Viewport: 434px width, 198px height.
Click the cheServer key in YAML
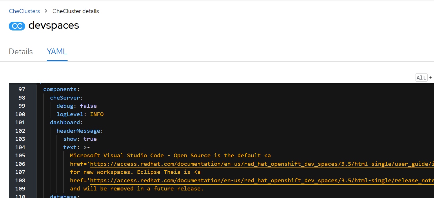coord(65,98)
